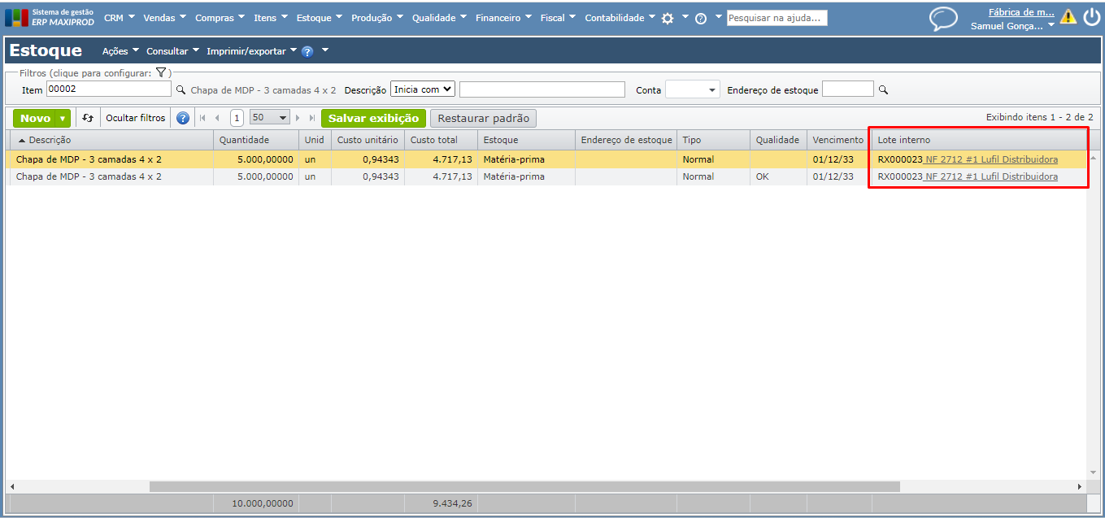Click the help search box
This screenshot has width=1105, height=518.
(777, 18)
